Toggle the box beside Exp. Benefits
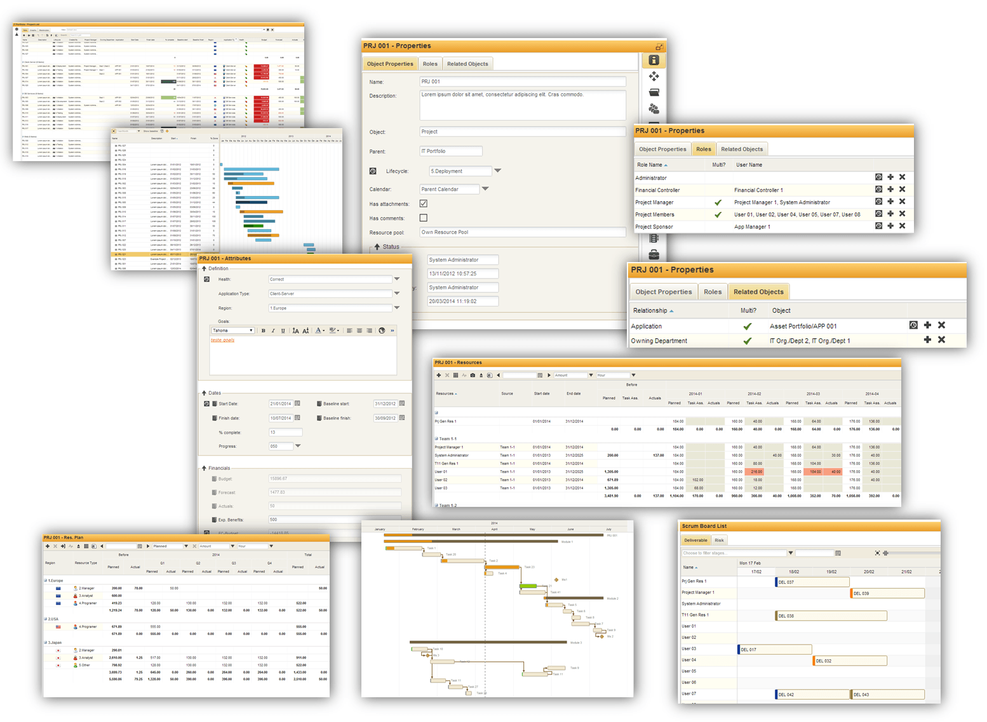 (214, 520)
